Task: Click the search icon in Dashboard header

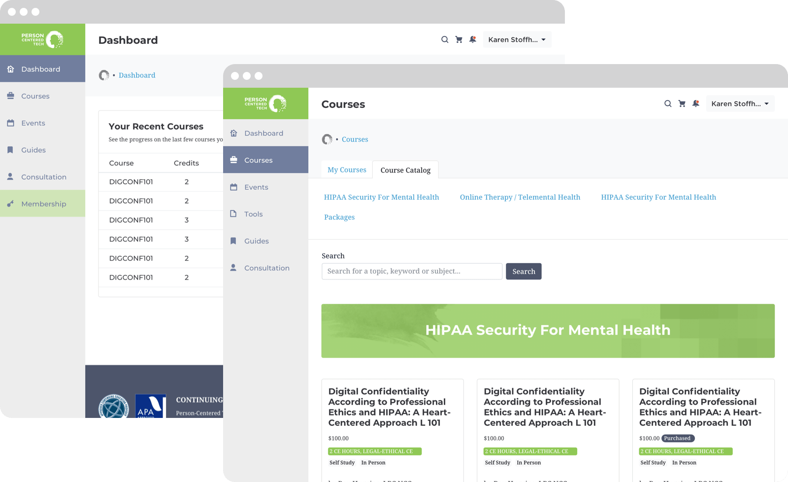Action: click(445, 39)
